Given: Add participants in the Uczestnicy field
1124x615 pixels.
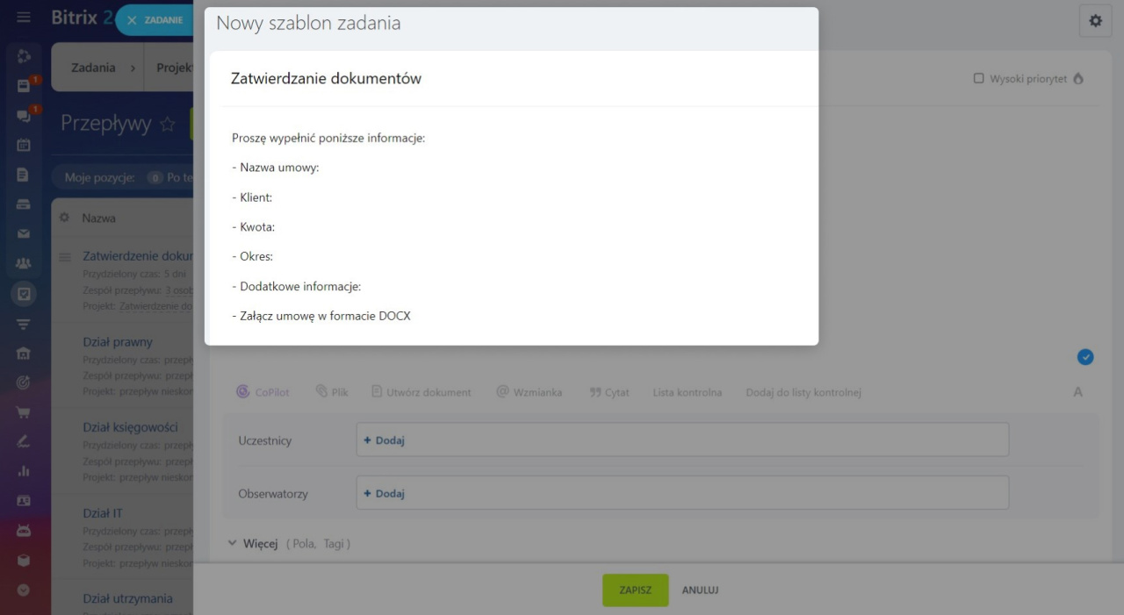Looking at the screenshot, I should point(384,440).
